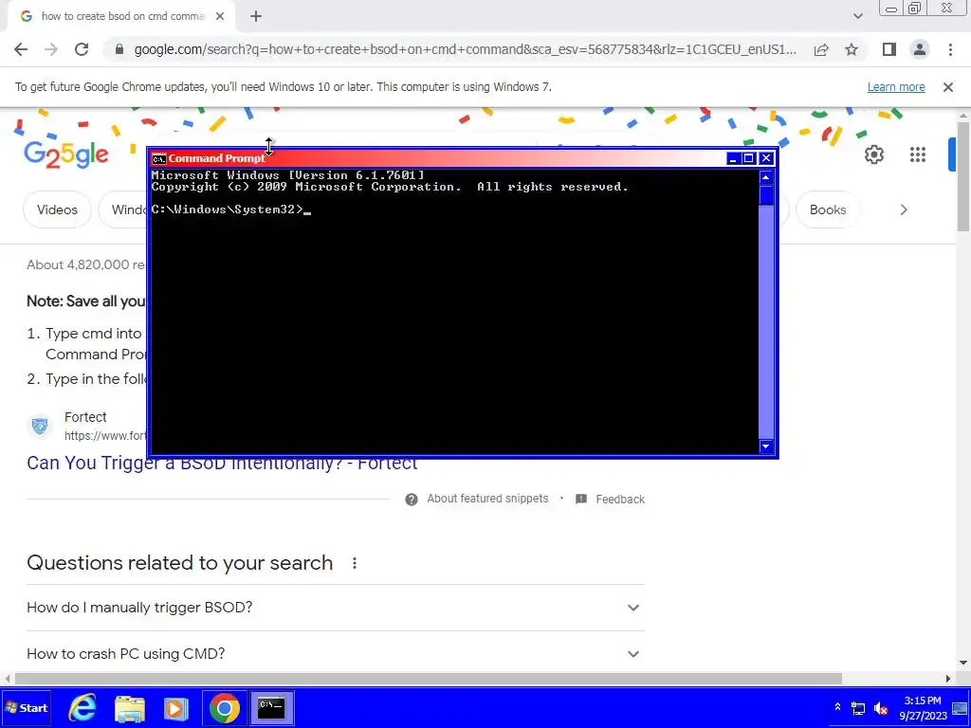The image size is (971, 728).
Task: Click the Command Prompt title bar icon
Action: [x=159, y=159]
